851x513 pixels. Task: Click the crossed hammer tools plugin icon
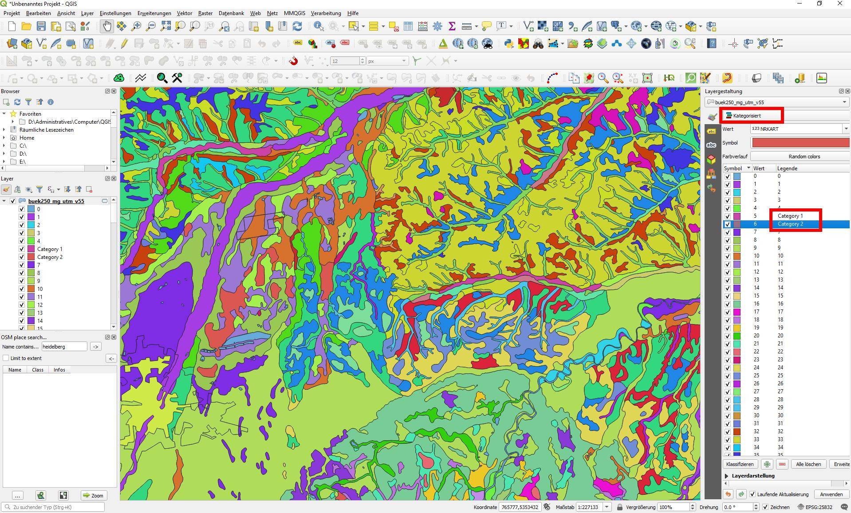177,78
